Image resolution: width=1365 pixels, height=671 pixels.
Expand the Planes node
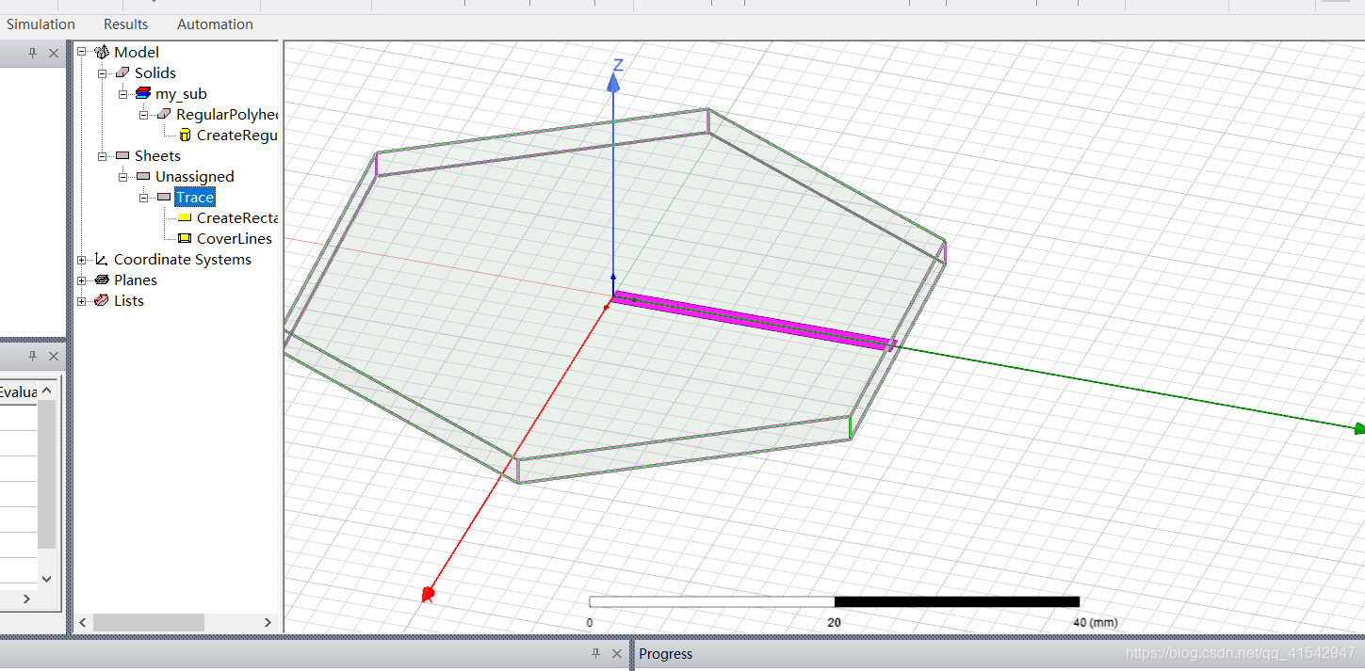(x=82, y=280)
